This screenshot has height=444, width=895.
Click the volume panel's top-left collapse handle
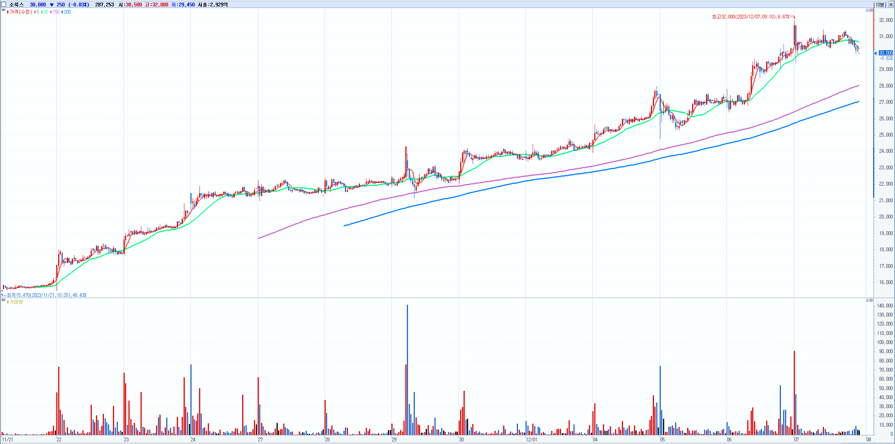[3, 300]
